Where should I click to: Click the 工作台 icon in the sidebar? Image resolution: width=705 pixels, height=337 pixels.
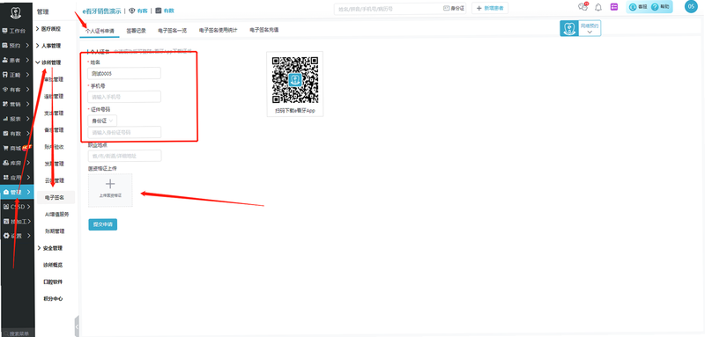tap(5, 31)
